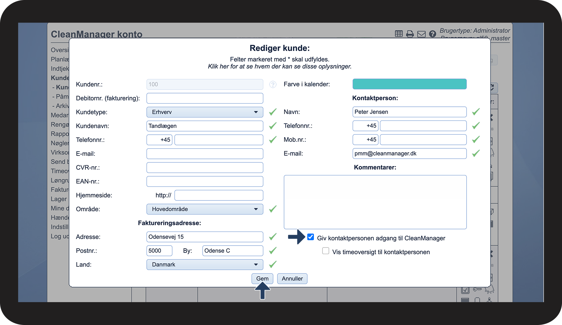The width and height of the screenshot is (562, 325).
Task: Open the envelope mail icon in the header
Action: (421, 34)
